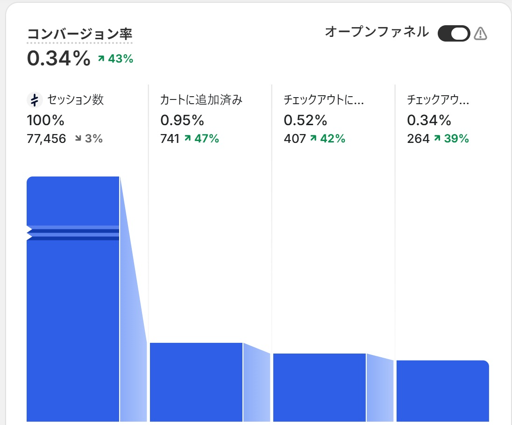Select the last チェックアウ… step label
Image resolution: width=512 pixels, height=425 pixels.
(x=438, y=100)
